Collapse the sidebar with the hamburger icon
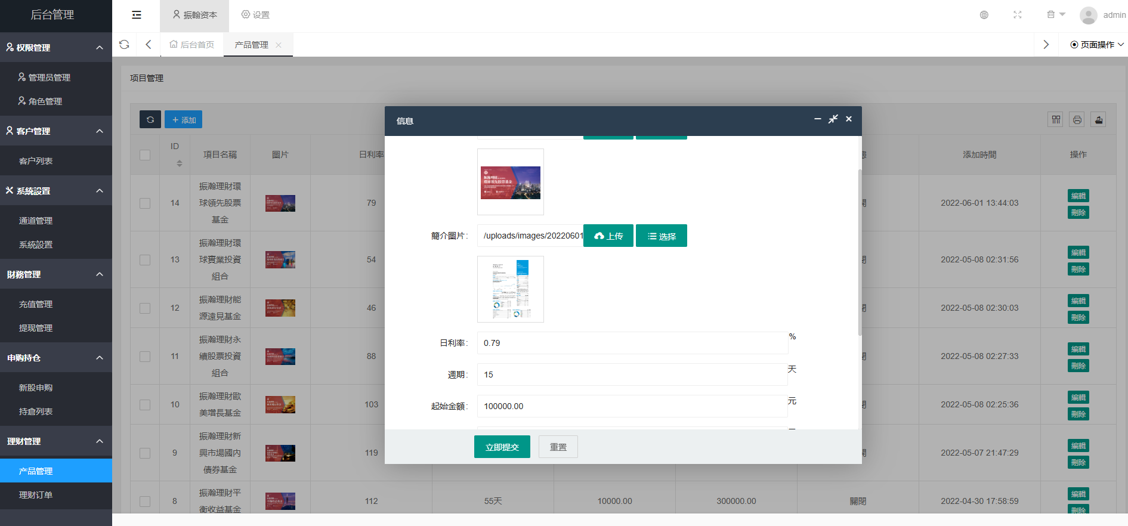The height and width of the screenshot is (526, 1128). tap(137, 15)
